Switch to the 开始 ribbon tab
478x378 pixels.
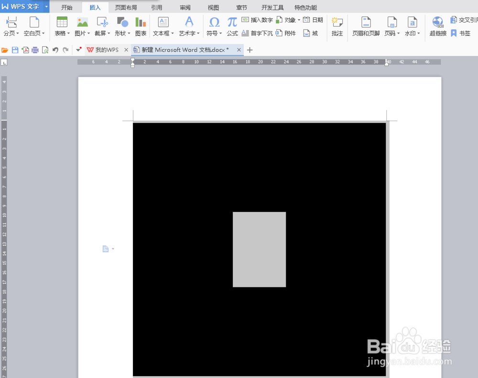coord(66,7)
